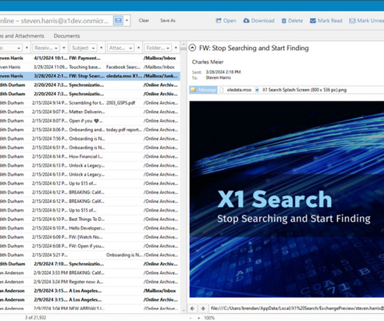
Task: Select the Message tab in the preview pane
Action: coord(204,90)
